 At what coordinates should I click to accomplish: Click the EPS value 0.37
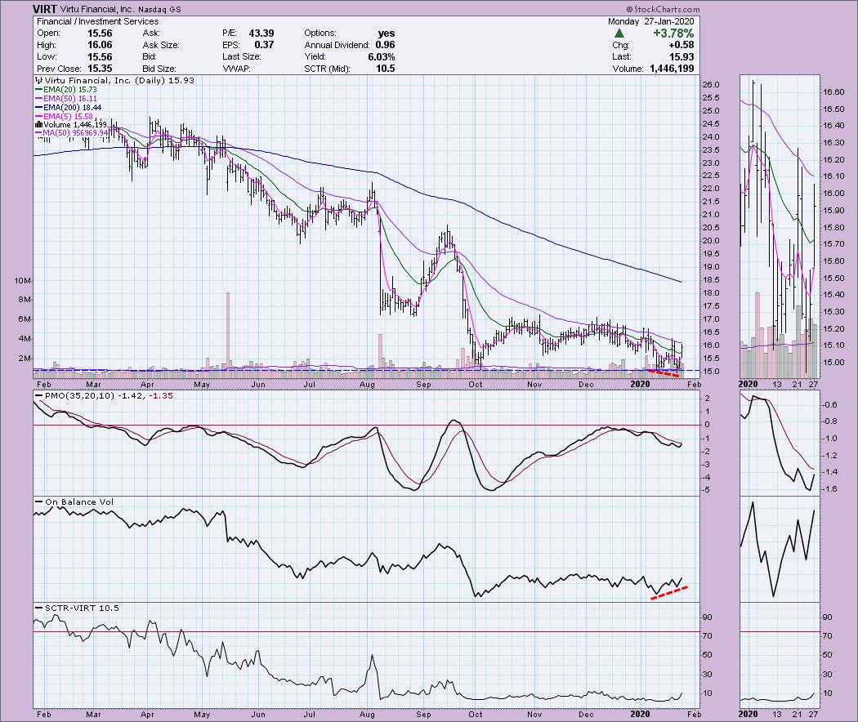coord(264,46)
